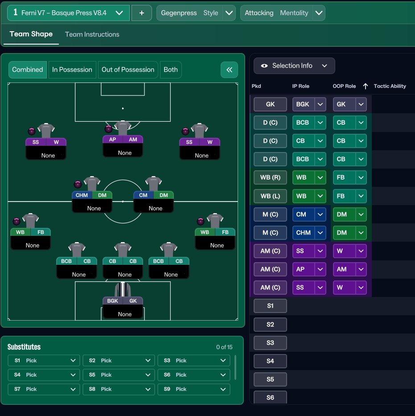Sort by OOP Role using the up arrow
Image resolution: width=415 pixels, height=416 pixels.
pyautogui.click(x=365, y=86)
